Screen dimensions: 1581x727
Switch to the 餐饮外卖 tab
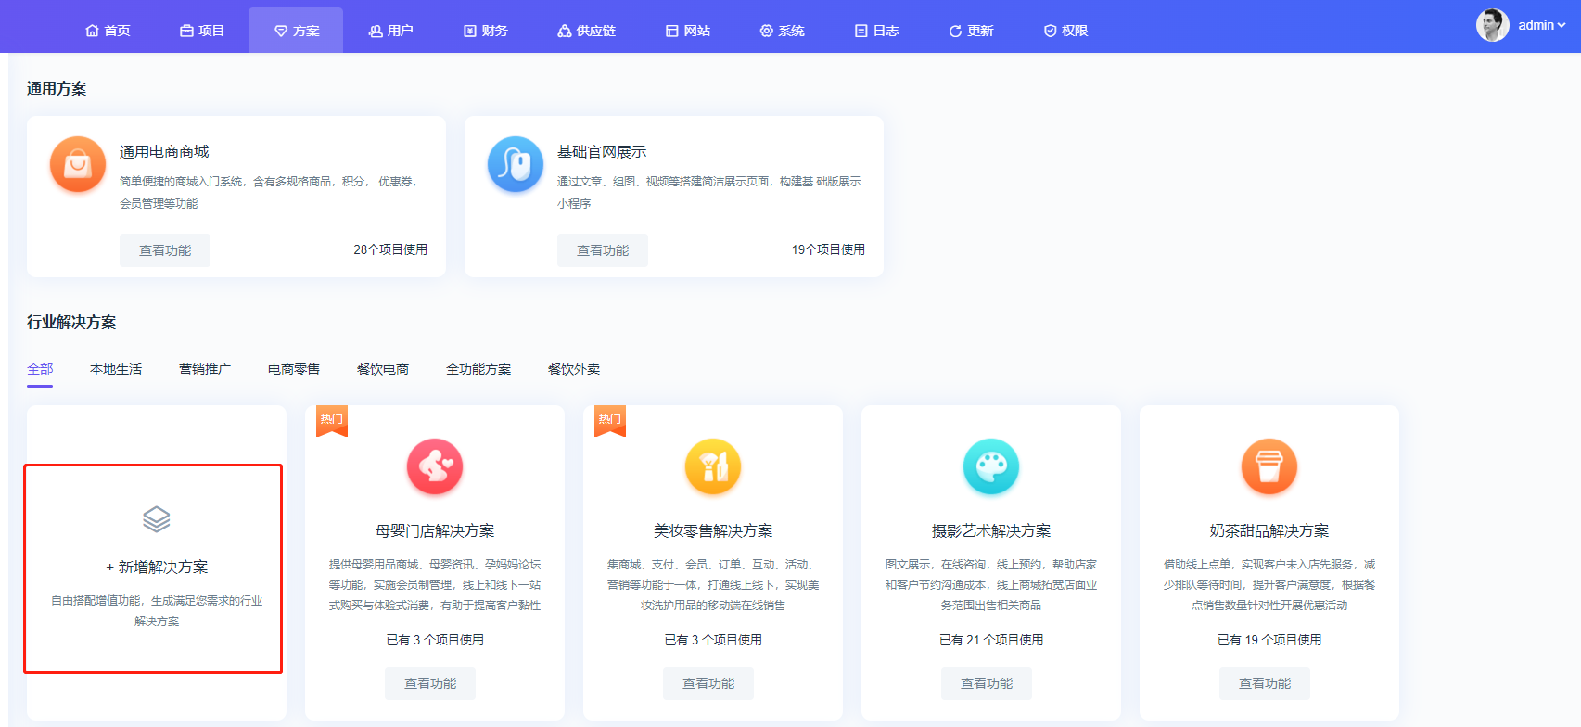574,369
